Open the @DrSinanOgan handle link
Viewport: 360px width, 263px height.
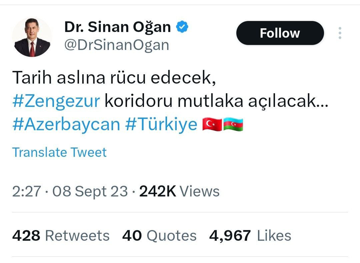click(117, 45)
